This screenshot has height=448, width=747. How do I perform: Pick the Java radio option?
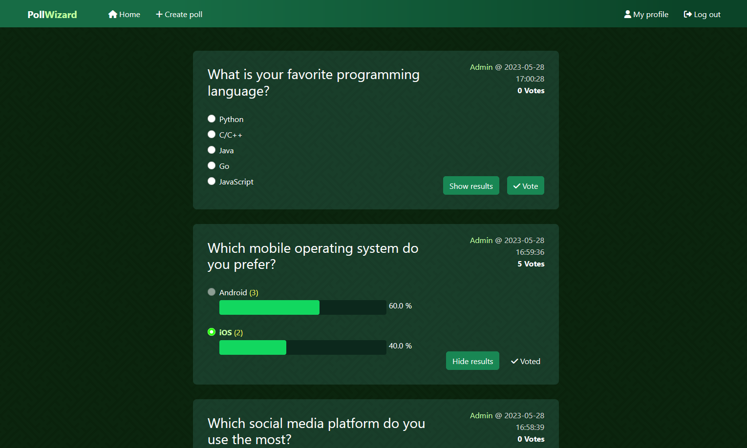(212, 150)
